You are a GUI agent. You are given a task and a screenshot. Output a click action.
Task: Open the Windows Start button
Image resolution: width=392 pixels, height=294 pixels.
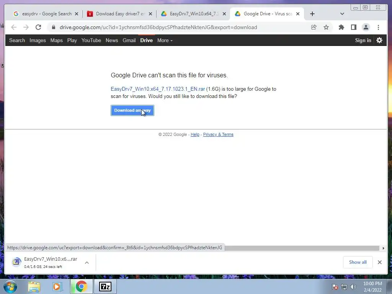pyautogui.click(x=10, y=287)
